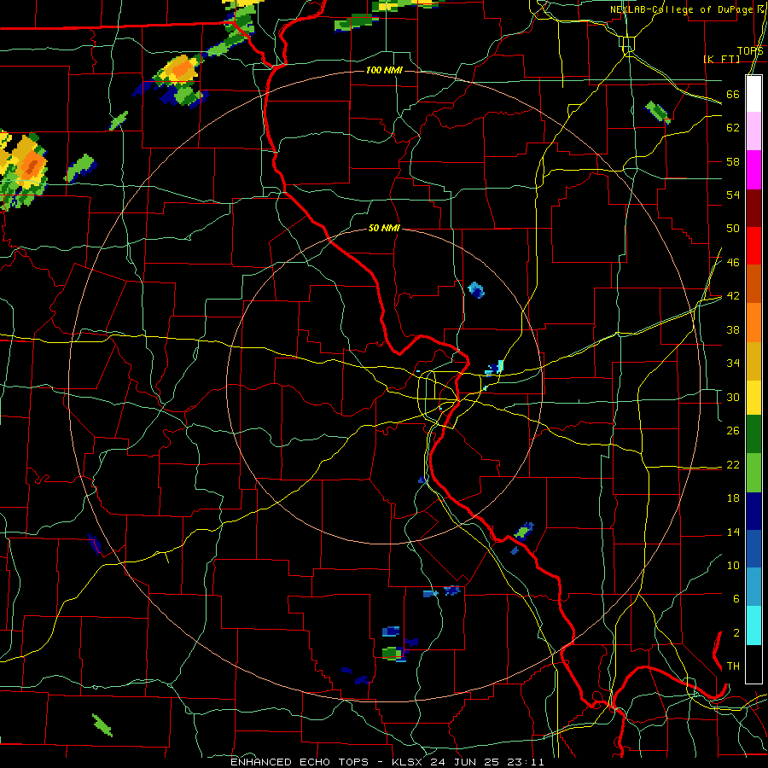Click the 50 legend value

(733, 229)
